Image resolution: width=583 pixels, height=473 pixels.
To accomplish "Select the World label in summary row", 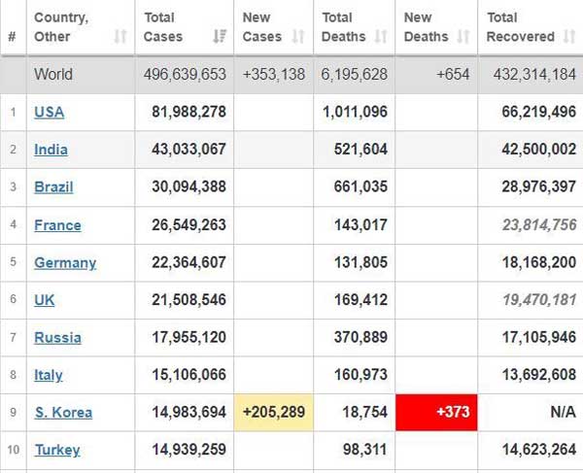I will pos(53,74).
